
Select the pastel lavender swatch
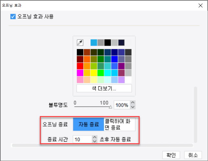coord(121,80)
